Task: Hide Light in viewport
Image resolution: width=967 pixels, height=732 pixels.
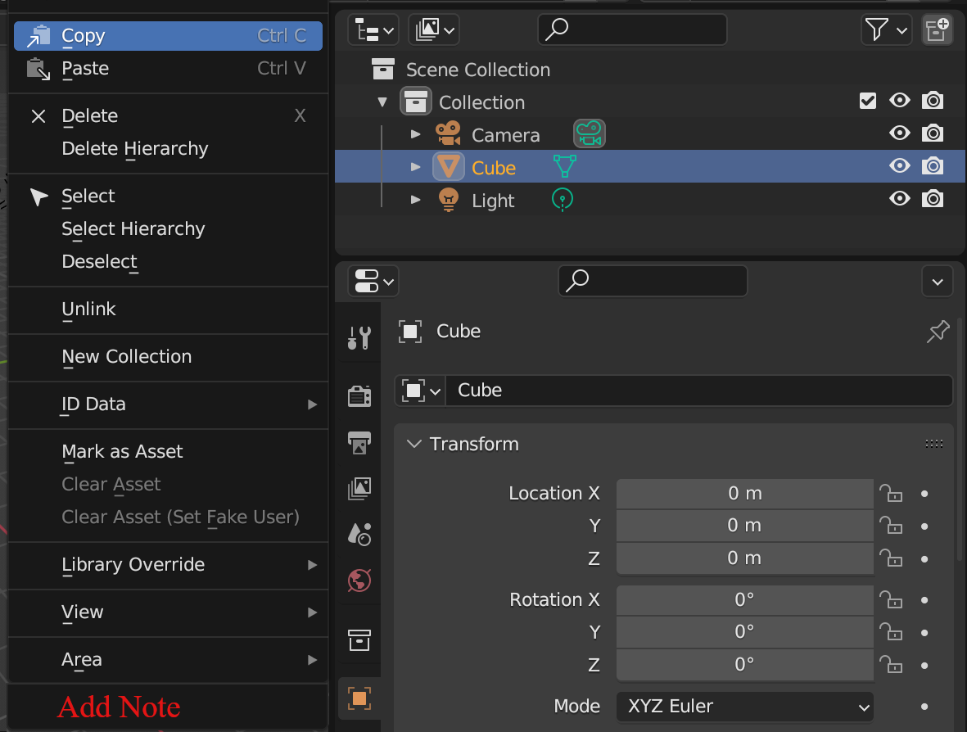Action: [900, 199]
